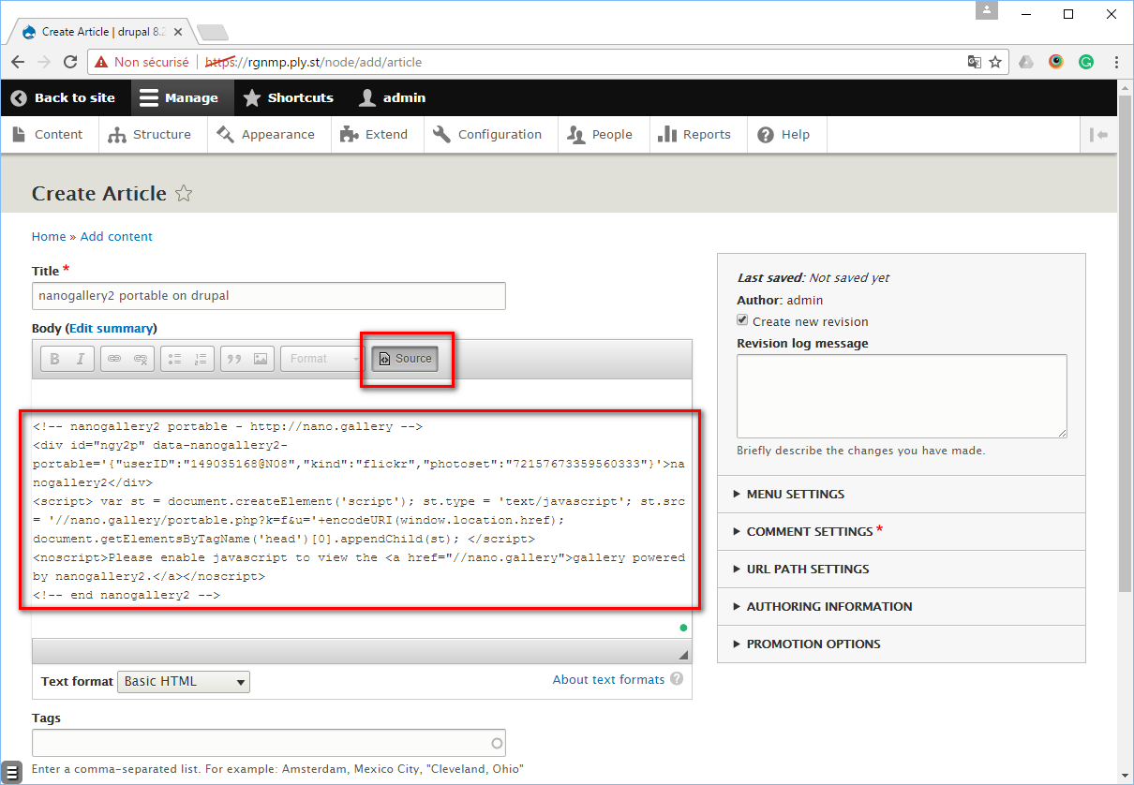
Task: Focus the Revision log message textarea
Action: (x=903, y=396)
